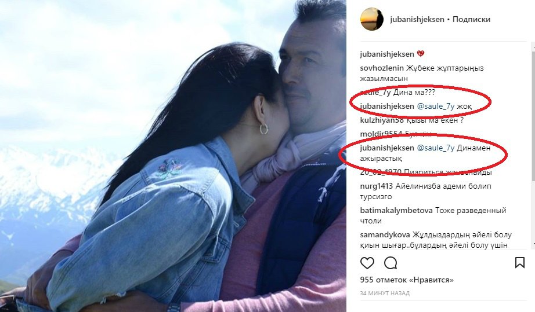535x312 pixels.
Task: Save the post with bookmark icon
Action: [x=520, y=263]
